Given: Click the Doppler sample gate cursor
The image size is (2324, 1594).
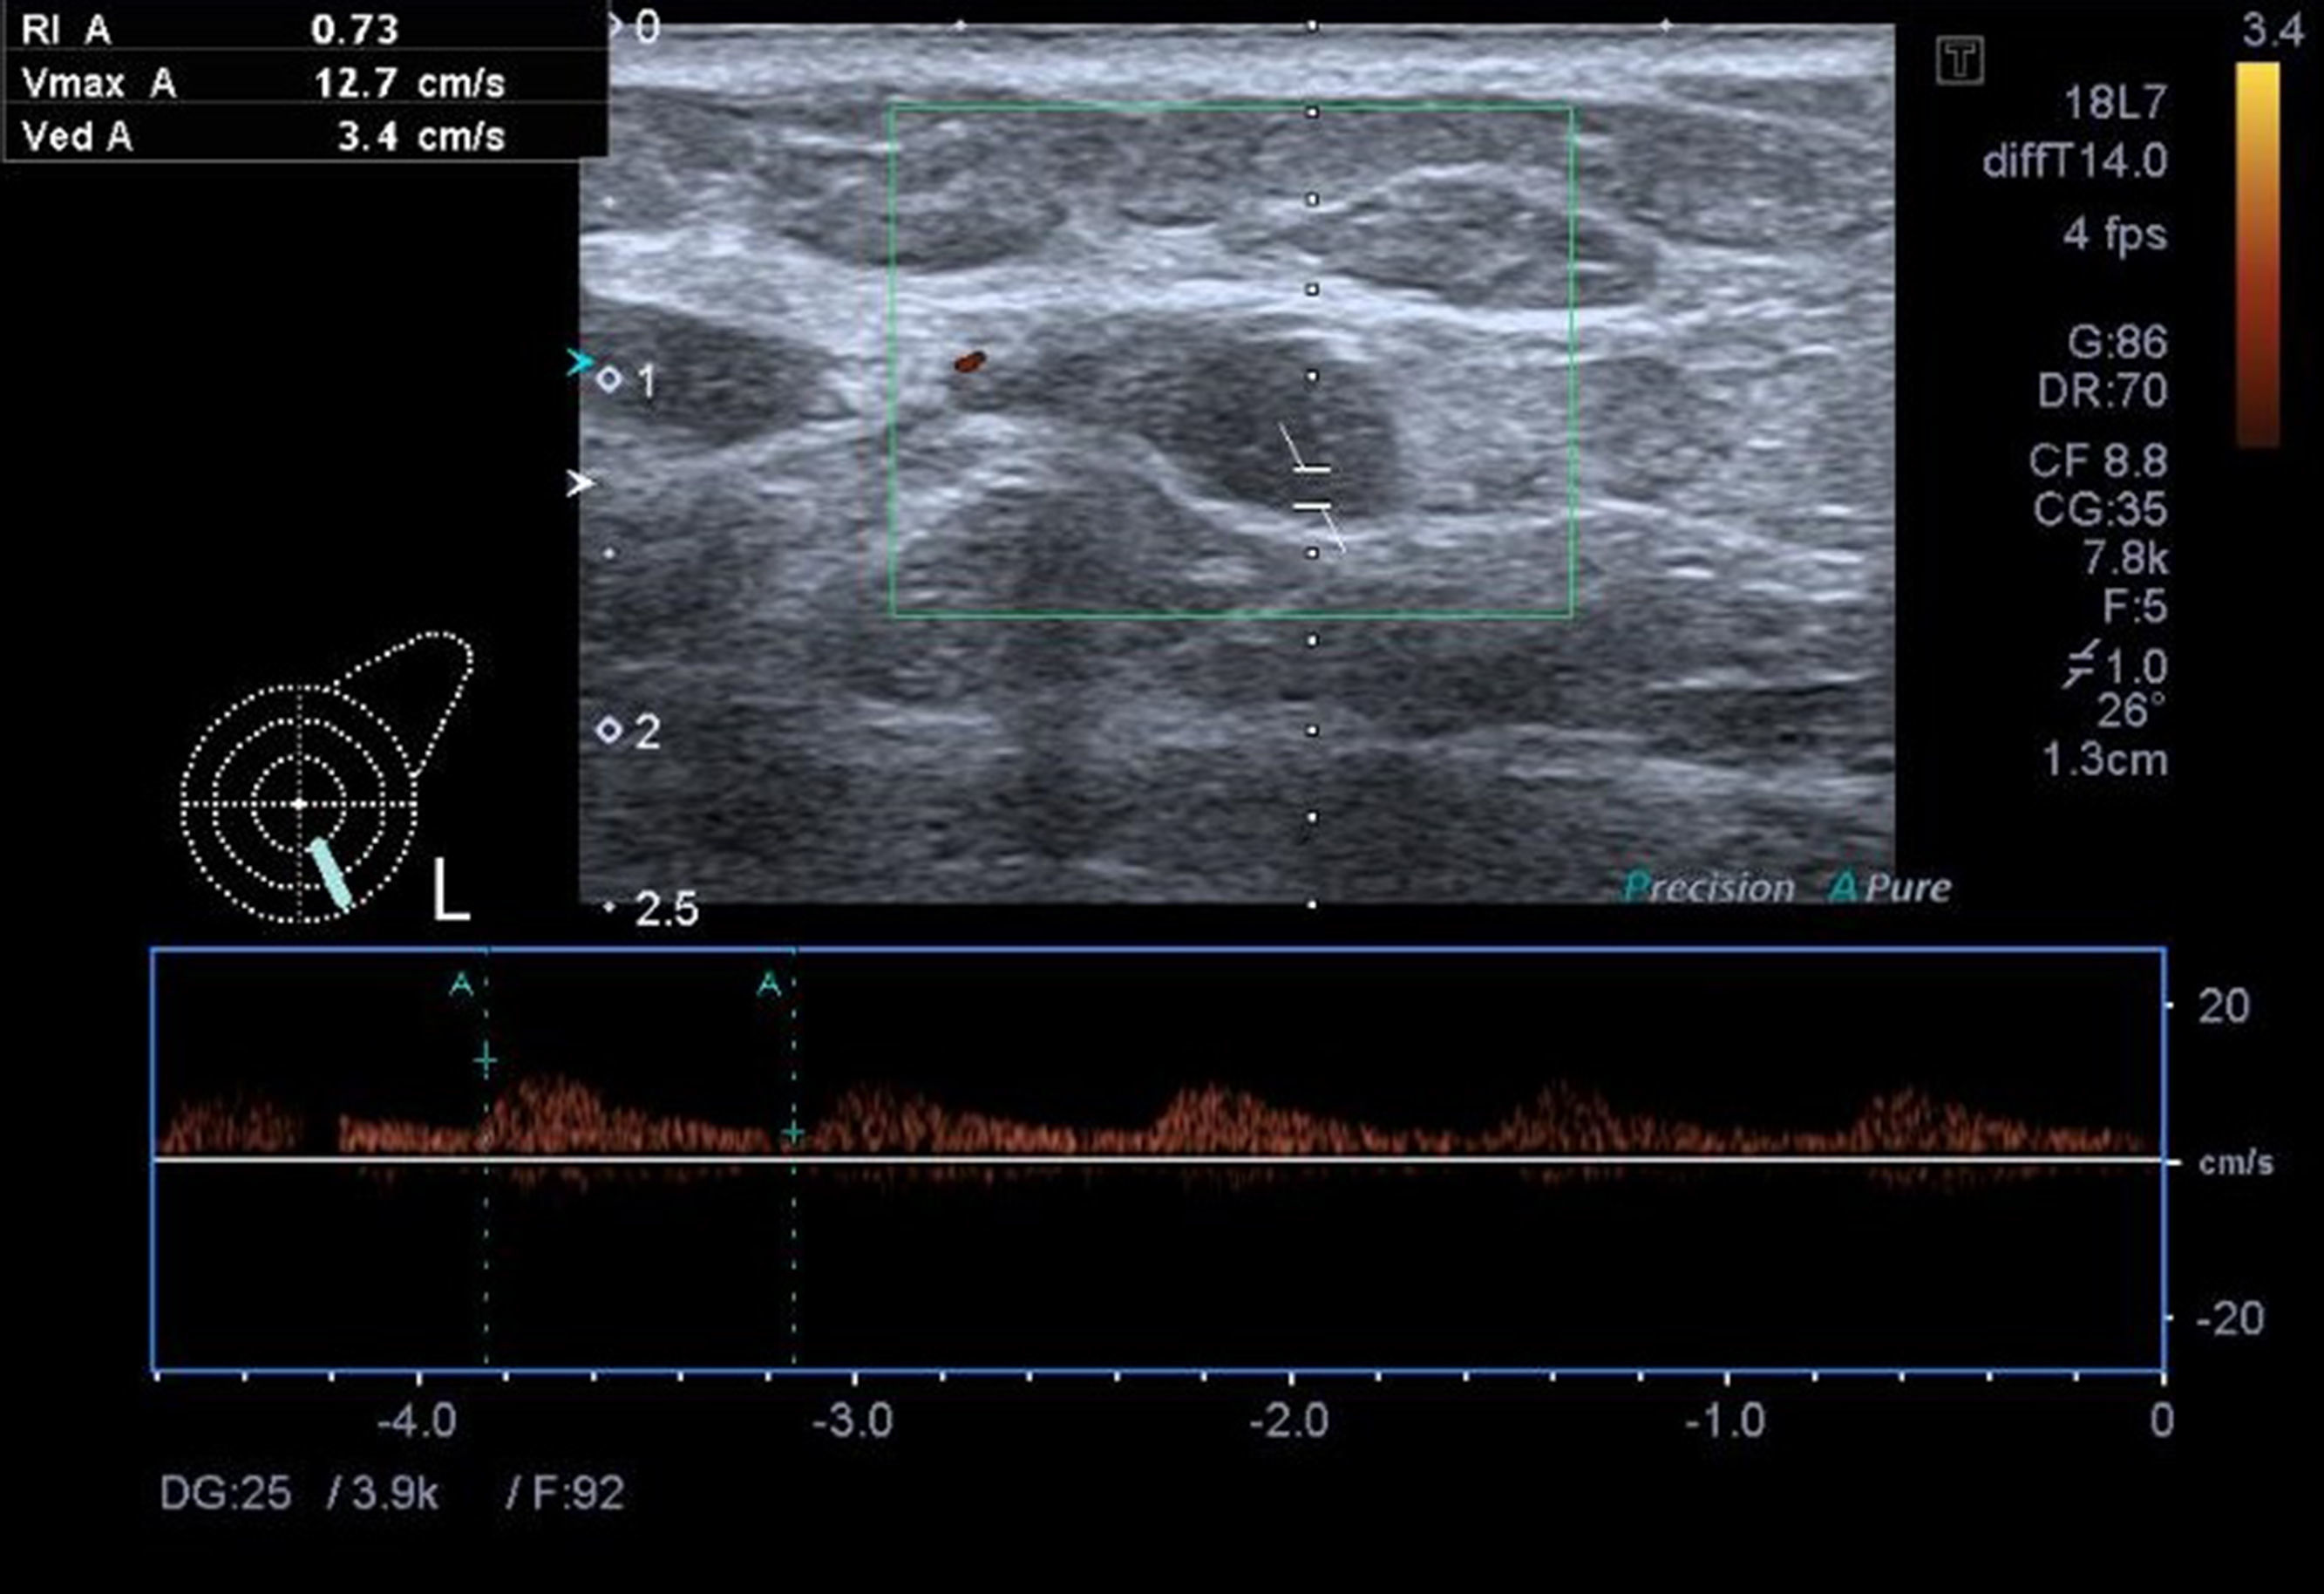Looking at the screenshot, I should 1312,487.
